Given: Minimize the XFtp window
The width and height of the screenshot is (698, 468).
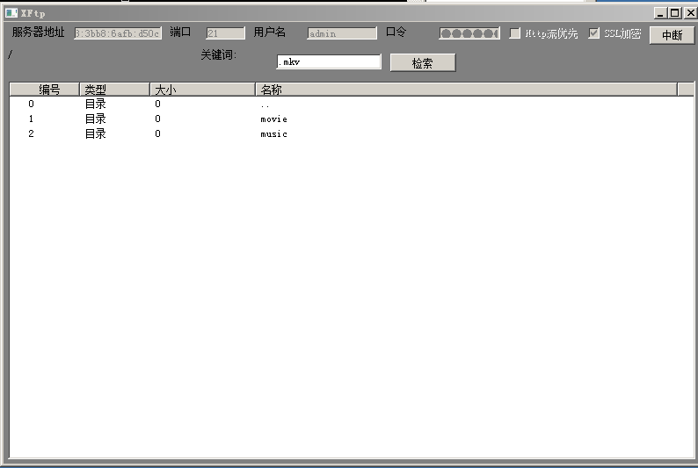Looking at the screenshot, I should [x=661, y=13].
